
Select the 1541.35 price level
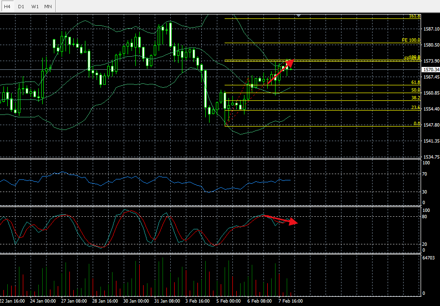point(432,141)
